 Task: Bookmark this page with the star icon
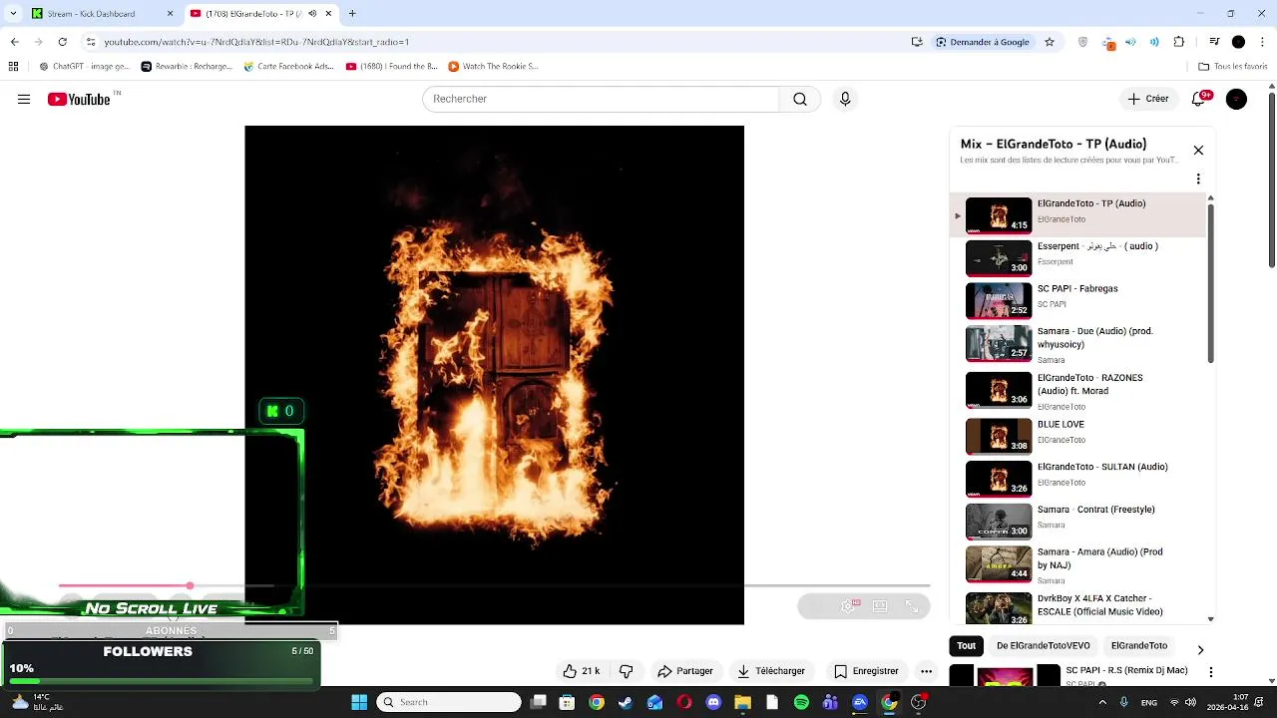click(1050, 42)
